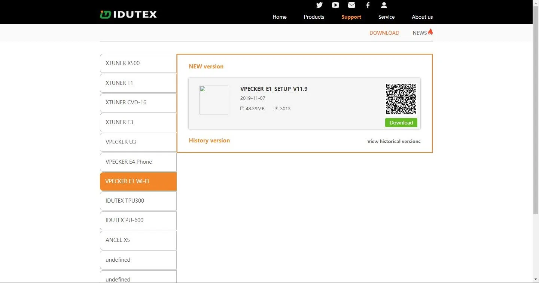Select the active VPECKER E1 Wi-Fi item
This screenshot has height=283, width=539.
coord(138,181)
